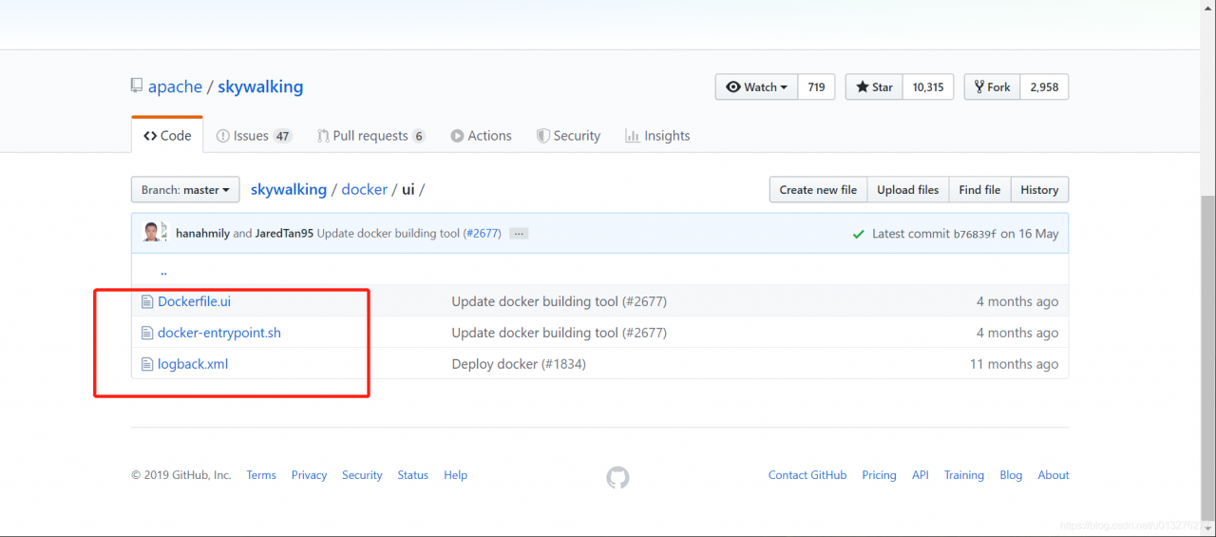Open the Insights tab
This screenshot has height=537, width=1216.
coord(657,136)
